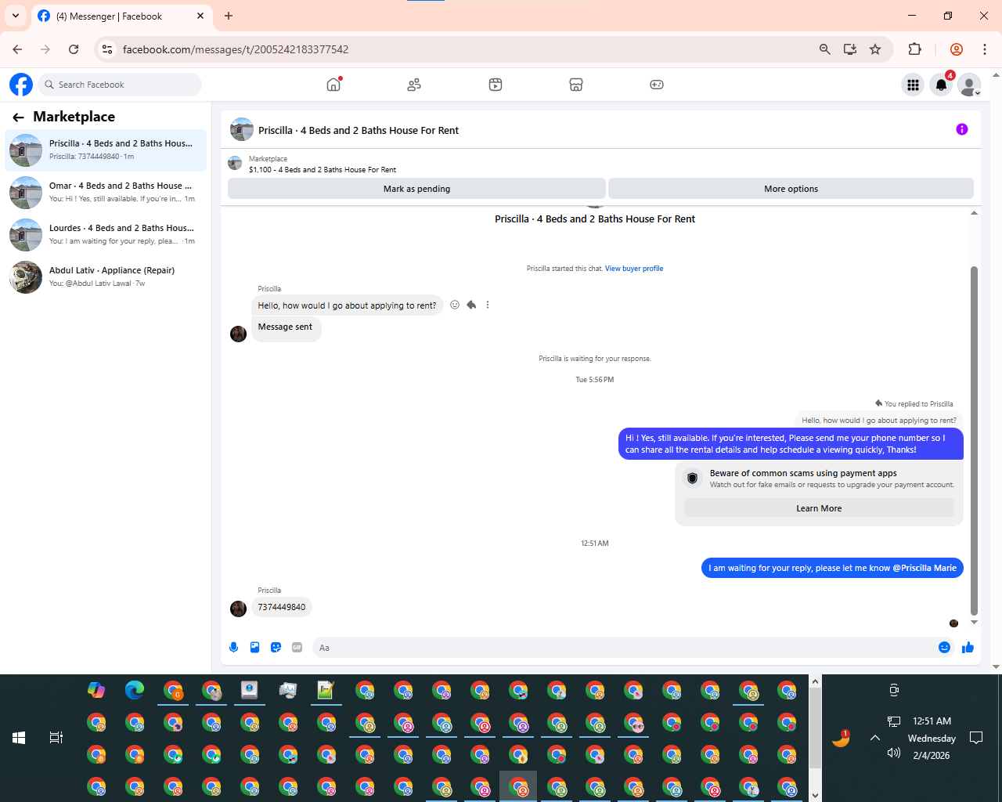Go back using the Marketplace arrow
Screen dimensions: 1002x802
(18, 117)
